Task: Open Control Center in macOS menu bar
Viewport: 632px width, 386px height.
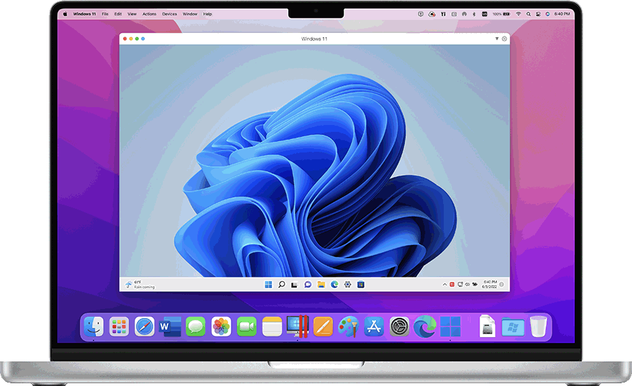Action: [538, 14]
